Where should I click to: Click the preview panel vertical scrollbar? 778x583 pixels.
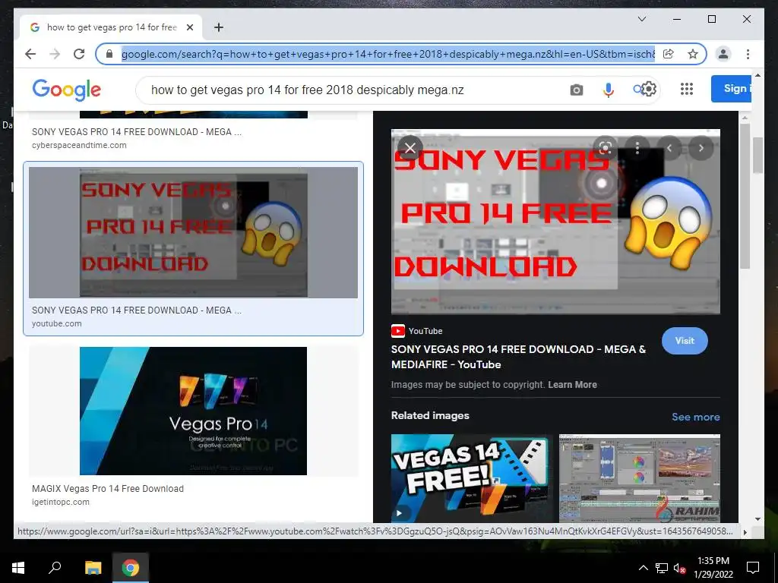click(745, 198)
